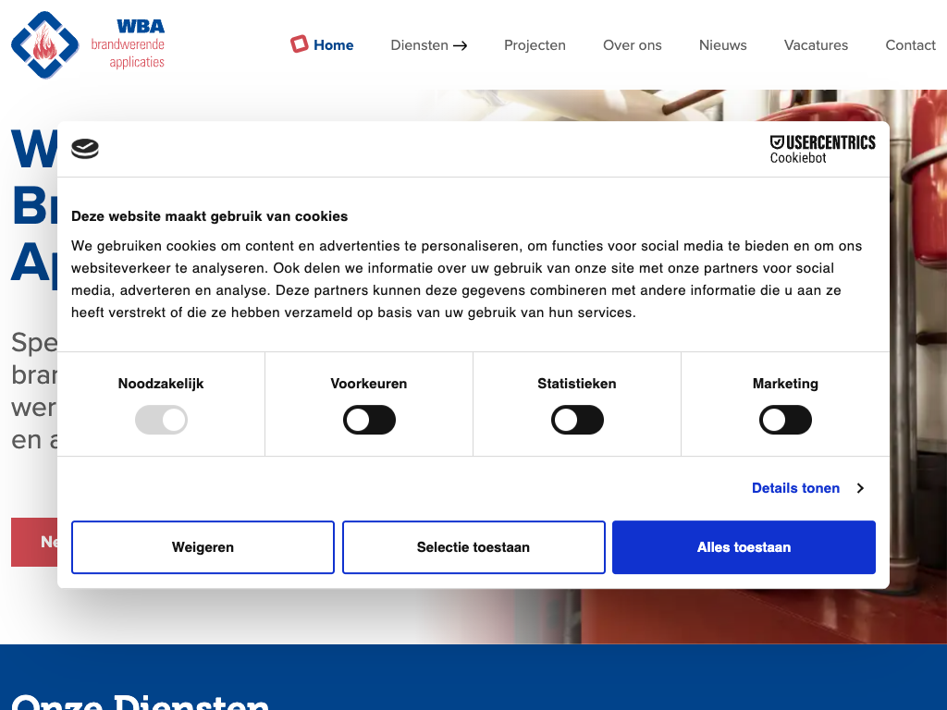947x710 pixels.
Task: Click Selectie toestaan button
Action: pos(473,547)
